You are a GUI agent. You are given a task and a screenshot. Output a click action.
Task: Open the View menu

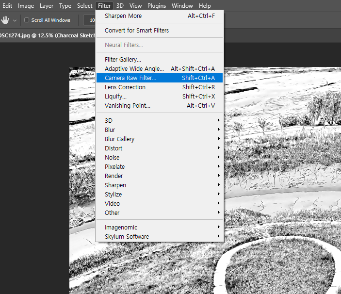135,6
